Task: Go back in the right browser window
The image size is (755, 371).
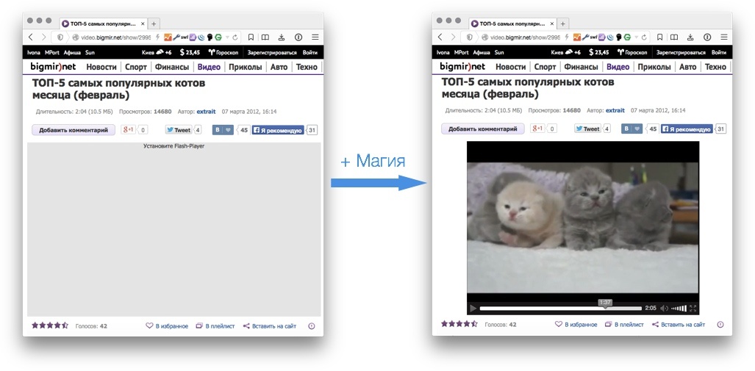Action: (440, 37)
